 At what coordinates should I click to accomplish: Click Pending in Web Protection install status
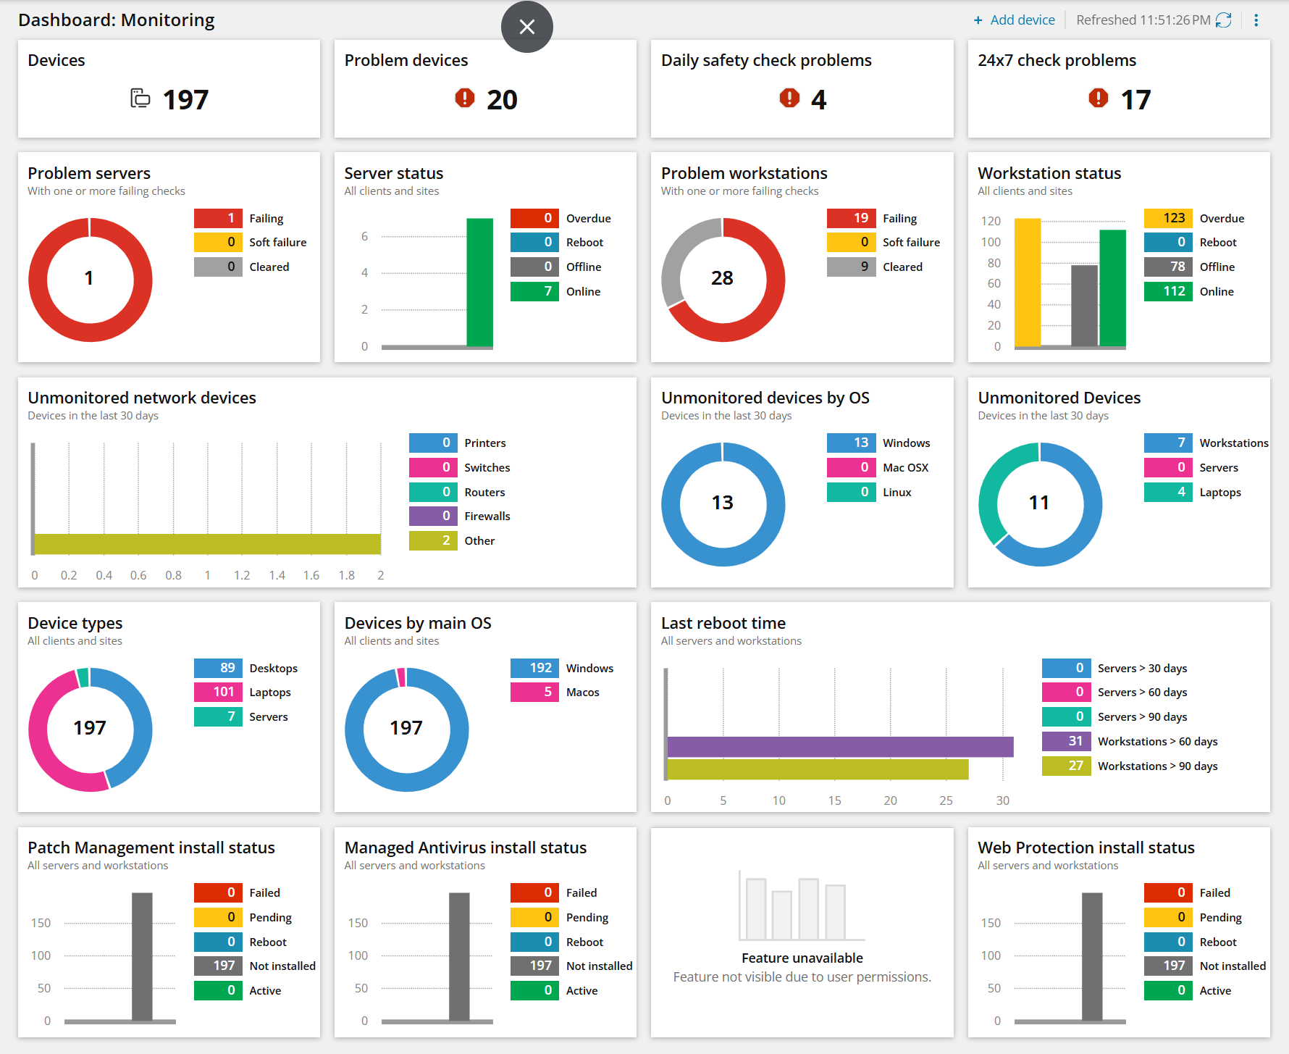coord(1193,917)
